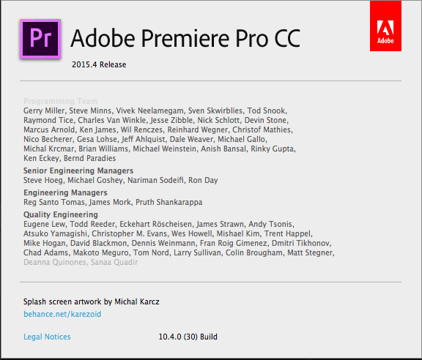Open the Legal Notices link
This screenshot has width=422, height=360.
[47, 337]
